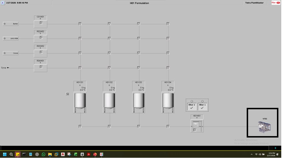Select the radio indicator above Filter 2
The image size is (283, 158).
(x=192, y=101)
